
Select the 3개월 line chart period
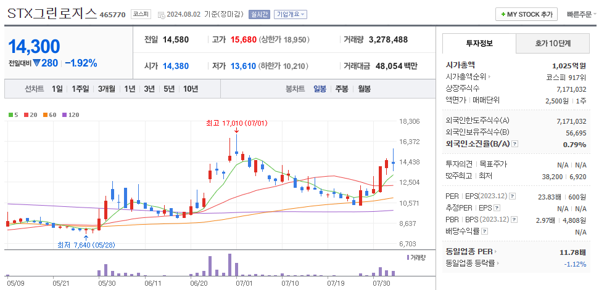pos(107,89)
